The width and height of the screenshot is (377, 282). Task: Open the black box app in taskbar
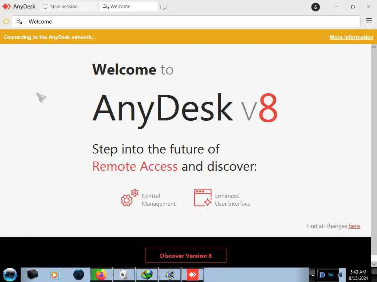(33, 275)
